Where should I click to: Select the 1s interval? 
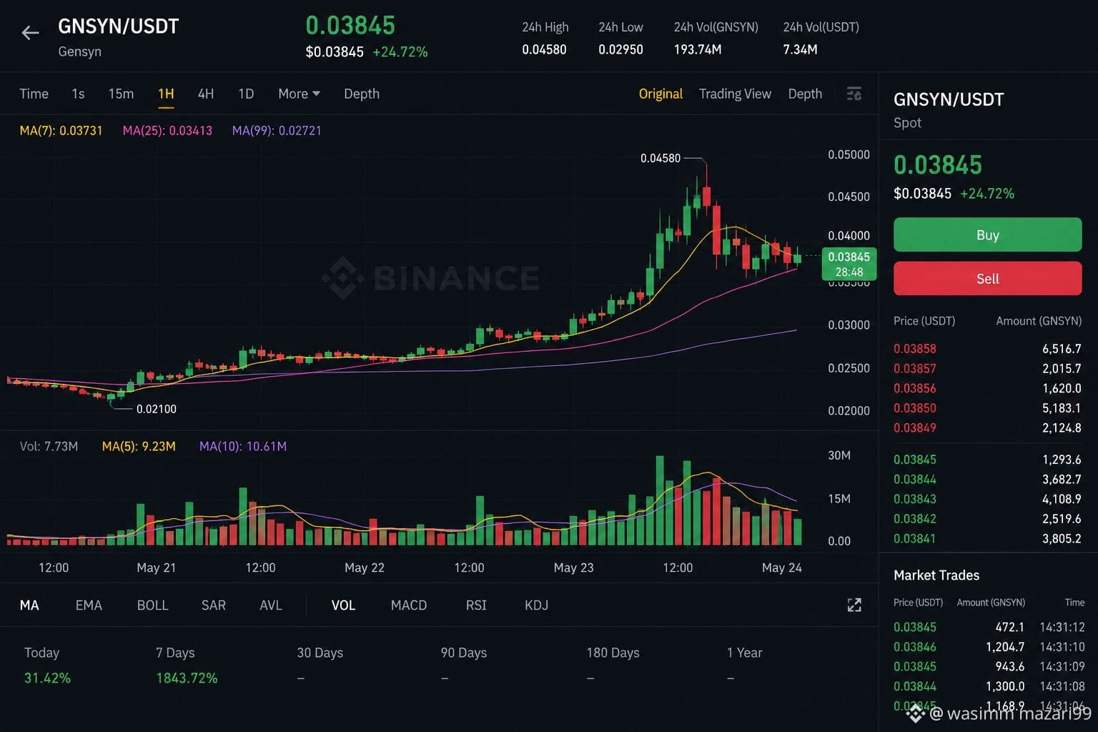click(78, 94)
